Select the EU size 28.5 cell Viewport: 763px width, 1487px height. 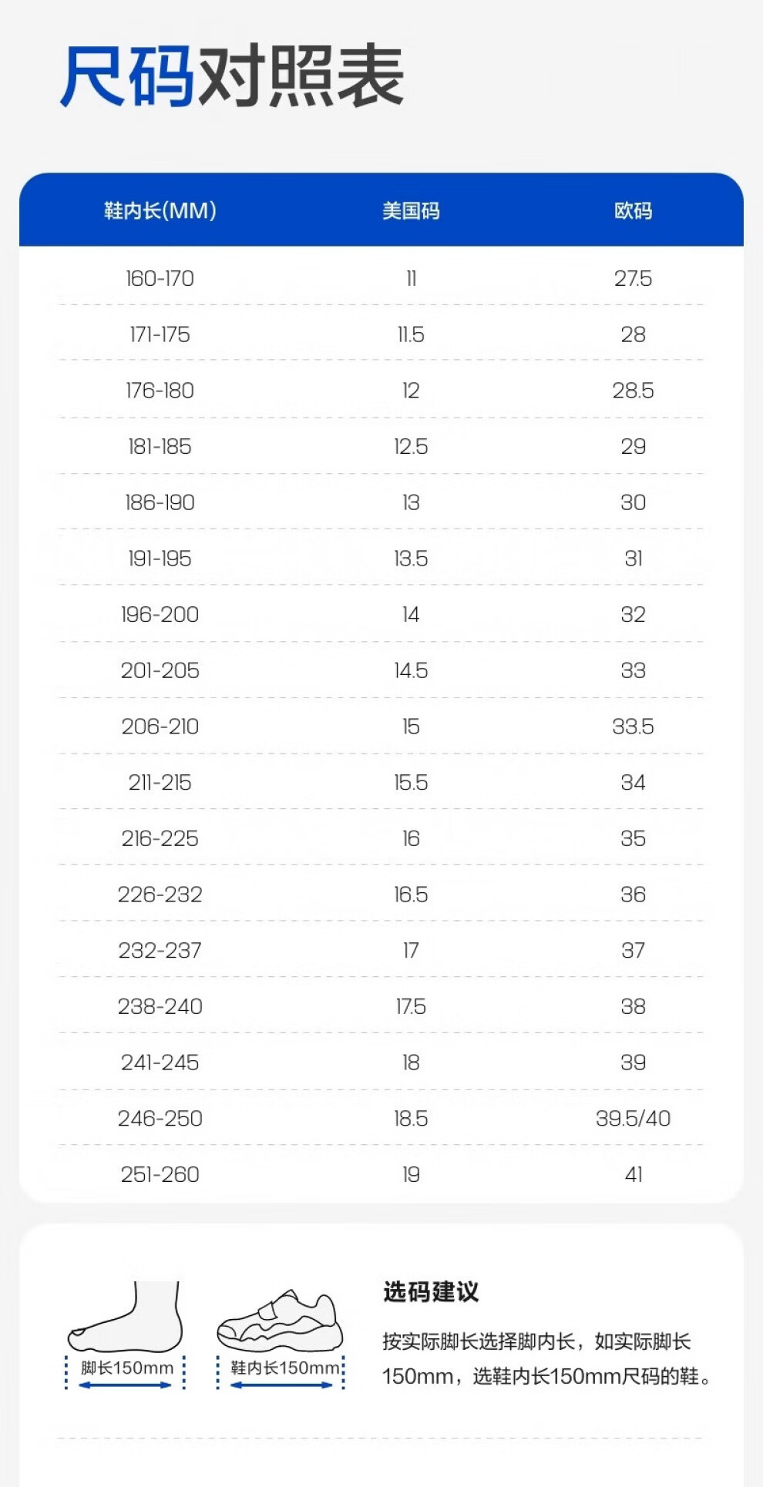(x=633, y=391)
